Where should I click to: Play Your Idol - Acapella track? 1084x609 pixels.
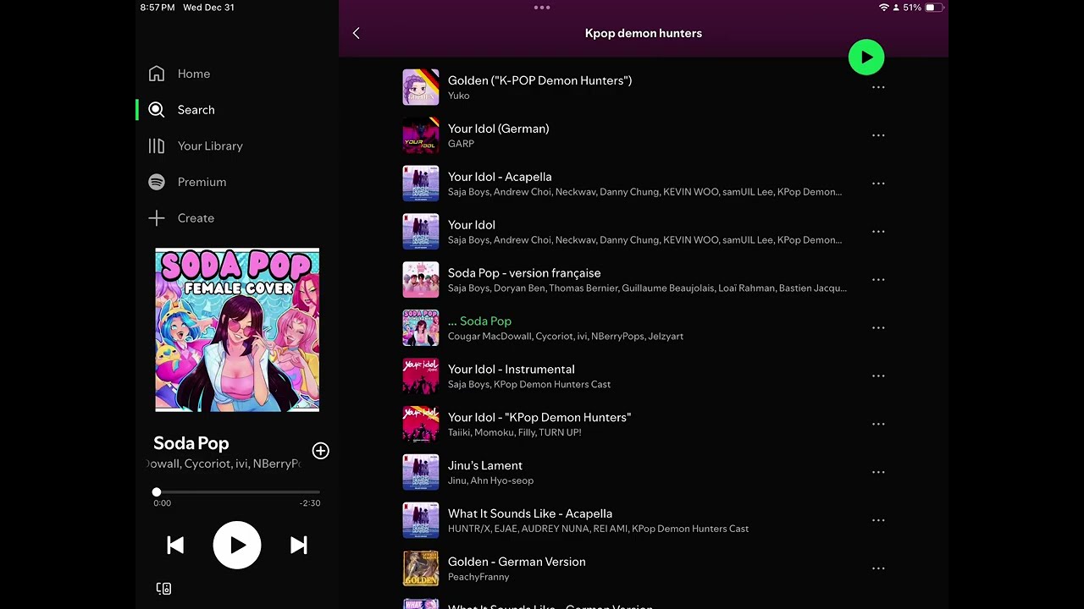point(644,184)
